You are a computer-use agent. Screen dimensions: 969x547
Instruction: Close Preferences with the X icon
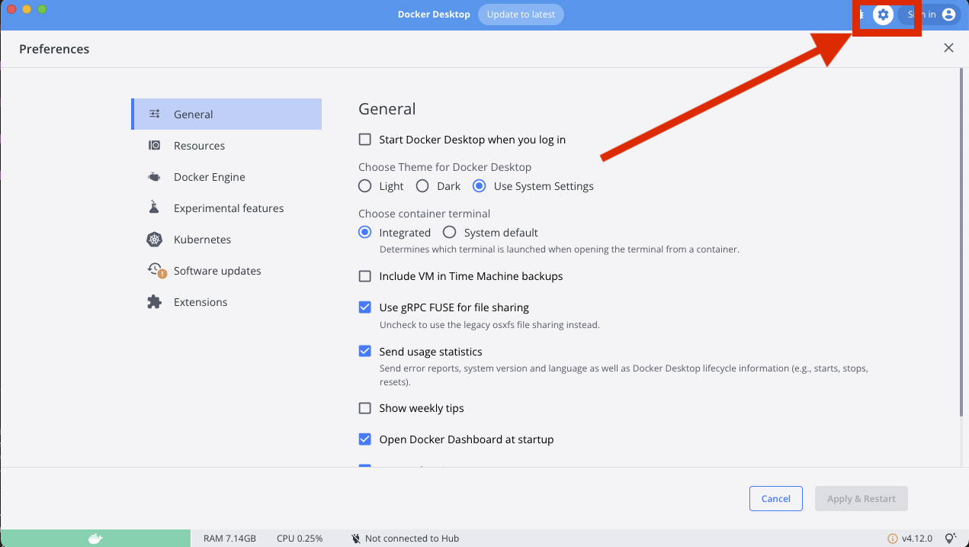pyautogui.click(x=948, y=48)
